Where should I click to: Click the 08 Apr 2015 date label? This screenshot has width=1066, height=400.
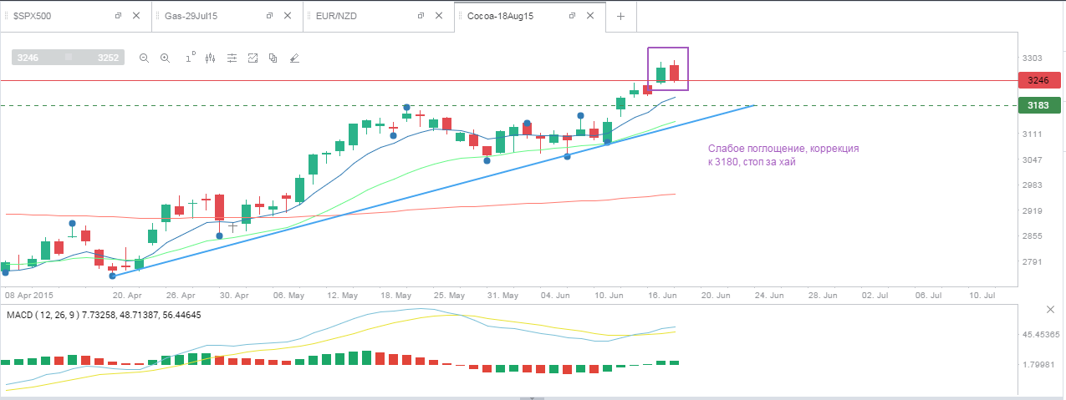click(x=29, y=295)
